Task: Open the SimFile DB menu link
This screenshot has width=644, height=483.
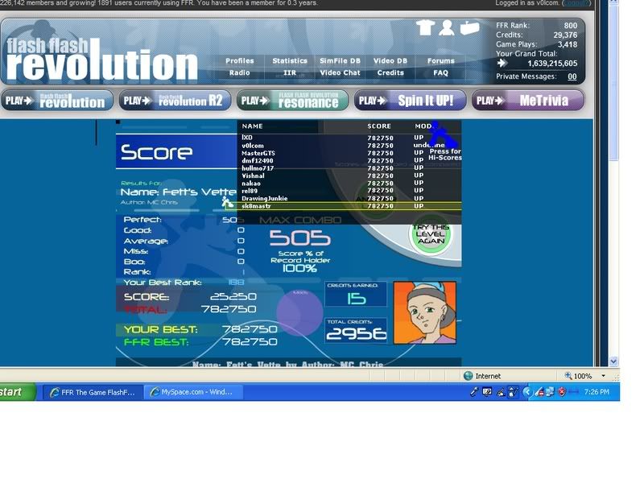Action: (340, 61)
